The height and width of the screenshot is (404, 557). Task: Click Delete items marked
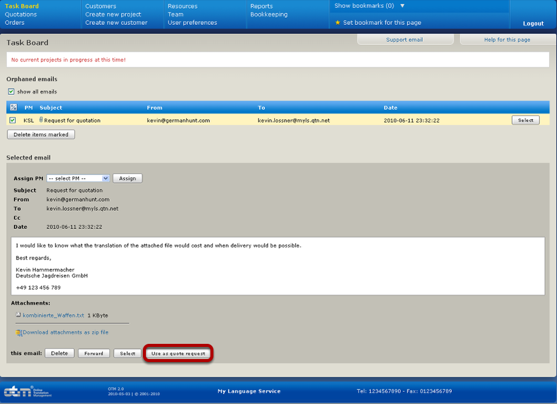40,134
